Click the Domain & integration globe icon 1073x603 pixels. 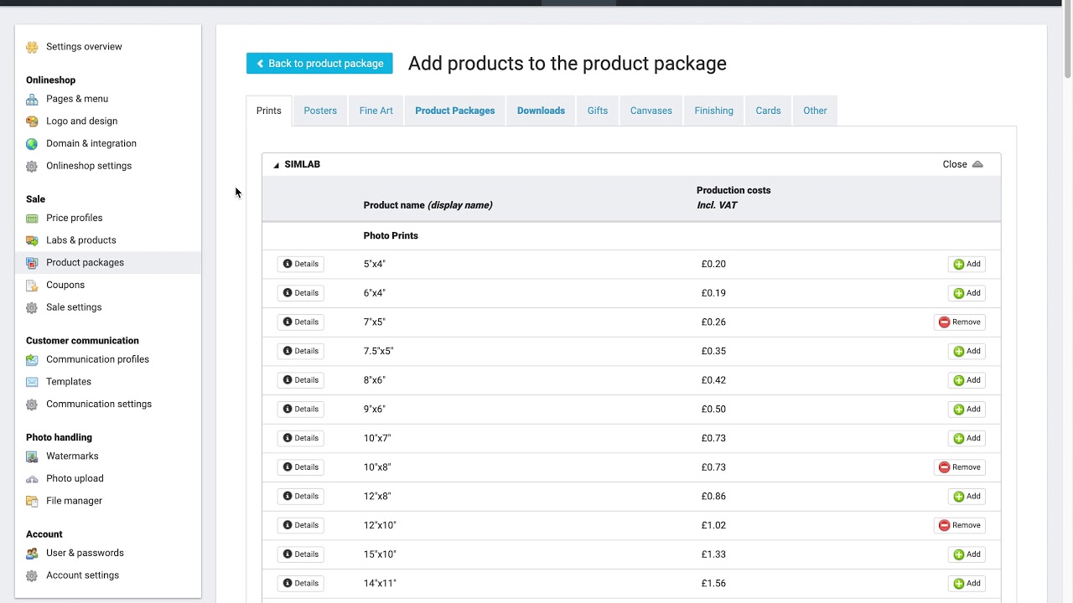tap(32, 143)
